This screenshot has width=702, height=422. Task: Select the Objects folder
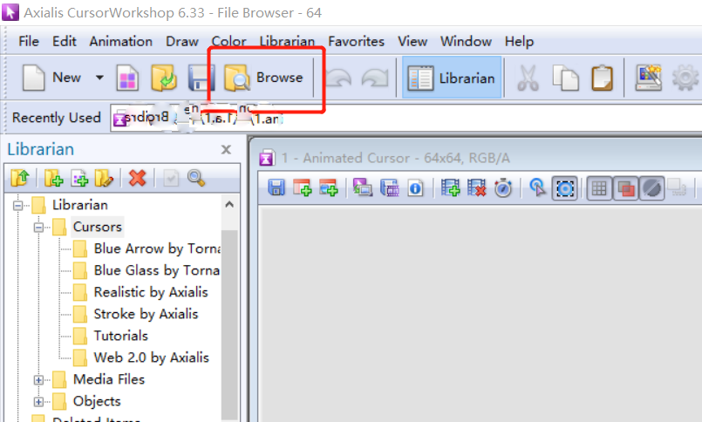pyautogui.click(x=97, y=401)
